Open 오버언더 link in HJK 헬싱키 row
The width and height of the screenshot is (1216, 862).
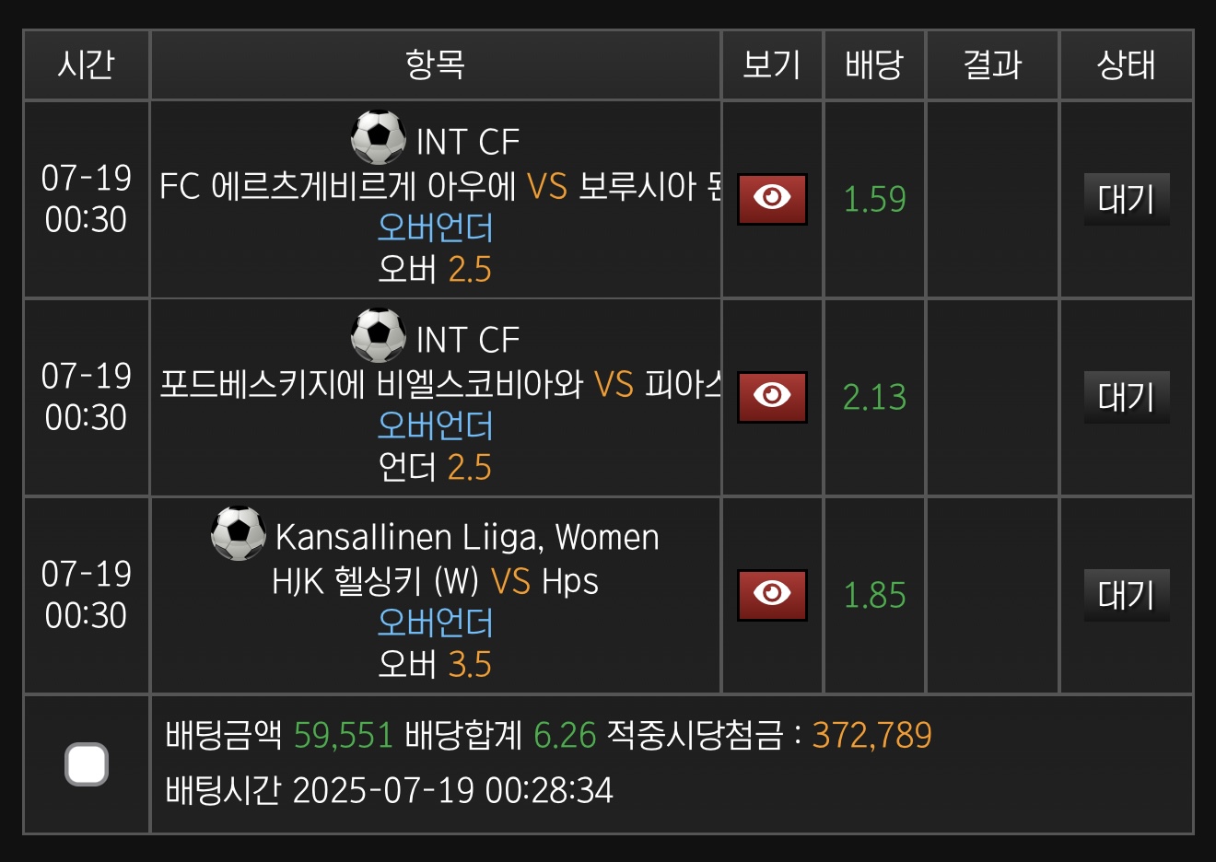pos(435,623)
